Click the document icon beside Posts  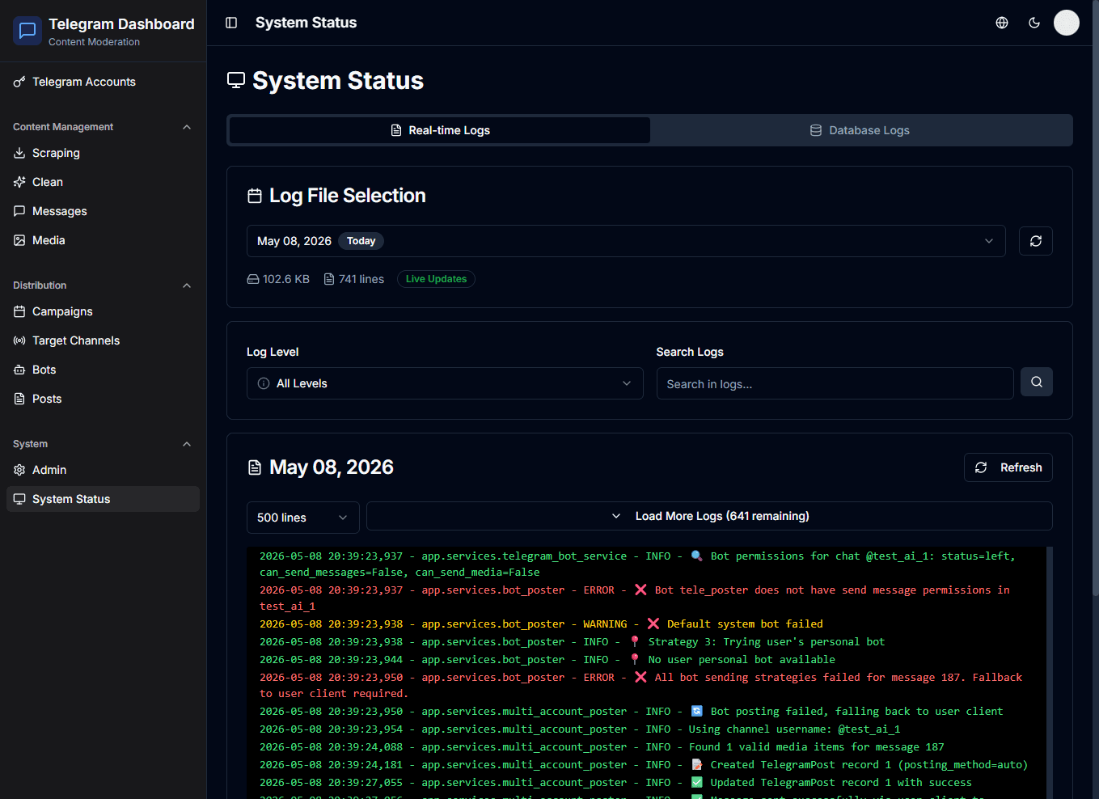pyautogui.click(x=19, y=399)
